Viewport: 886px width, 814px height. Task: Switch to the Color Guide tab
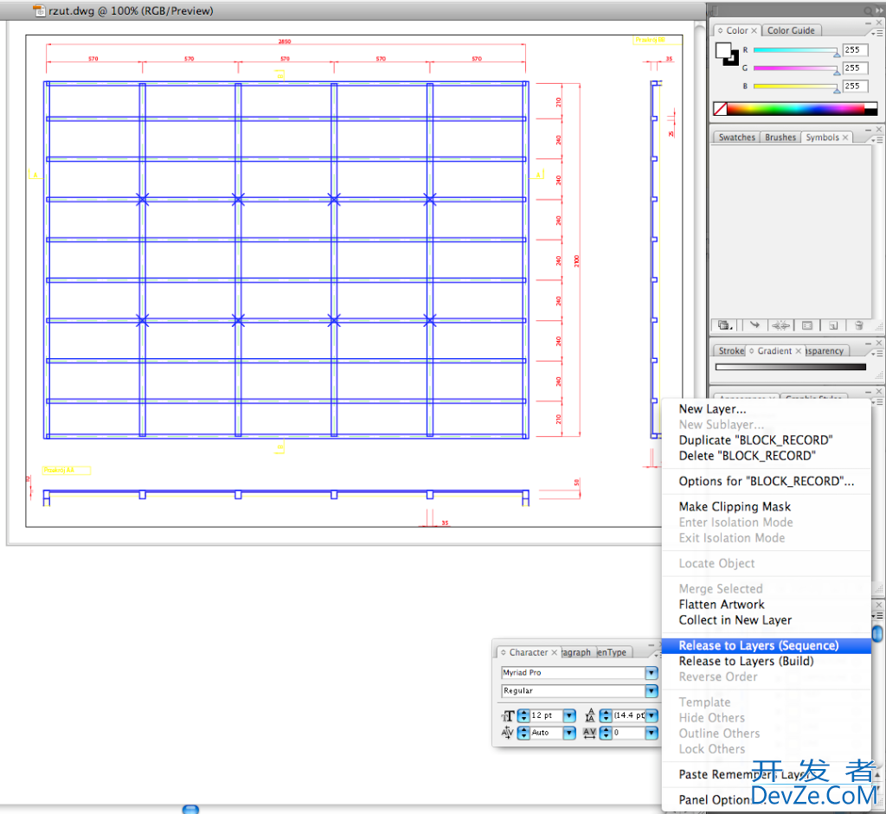pos(791,30)
